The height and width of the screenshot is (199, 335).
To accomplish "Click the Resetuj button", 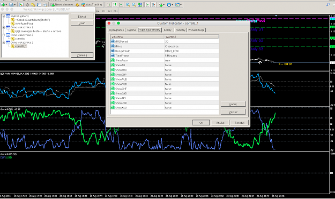I will 240,123.
